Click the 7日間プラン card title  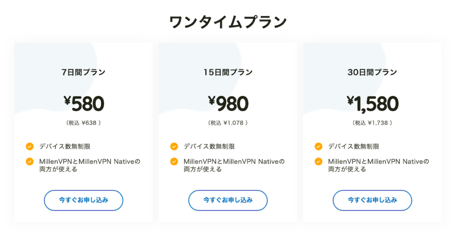point(83,72)
